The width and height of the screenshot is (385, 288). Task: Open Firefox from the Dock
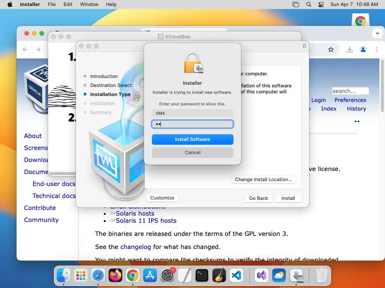(x=115, y=275)
